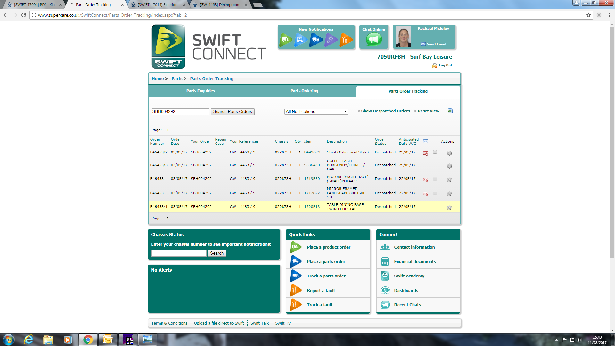Click the green caravan notification icon
The height and width of the screenshot is (346, 615).
(285, 40)
